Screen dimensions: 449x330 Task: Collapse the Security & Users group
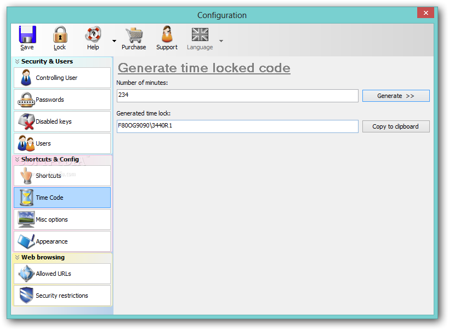pos(18,61)
